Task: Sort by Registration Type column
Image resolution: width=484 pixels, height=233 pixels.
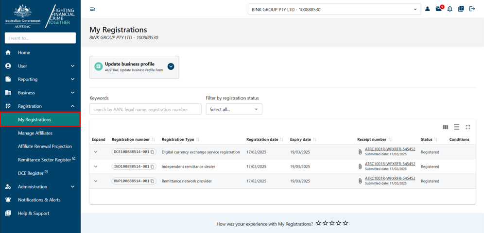Action: point(198,140)
